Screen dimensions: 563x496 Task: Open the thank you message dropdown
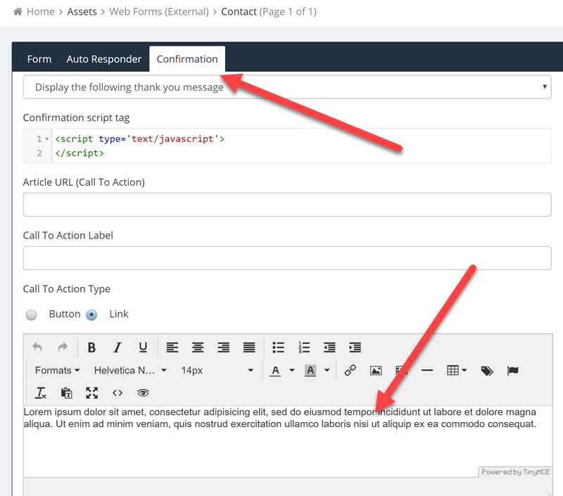(287, 87)
